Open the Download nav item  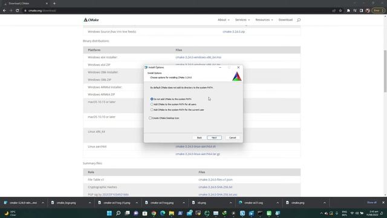tap(285, 20)
